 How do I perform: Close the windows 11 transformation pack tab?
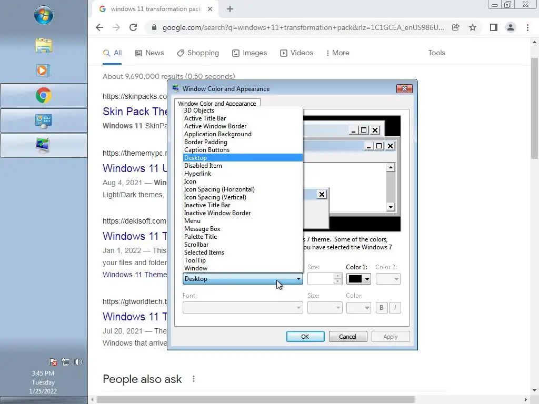point(209,9)
